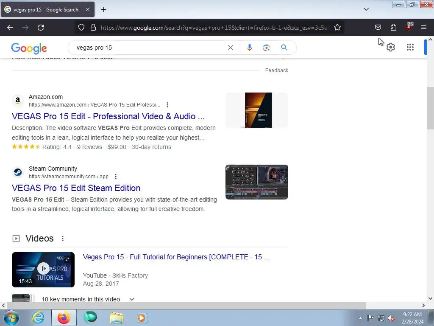
Task: Open the Google apps grid
Action: click(410, 48)
